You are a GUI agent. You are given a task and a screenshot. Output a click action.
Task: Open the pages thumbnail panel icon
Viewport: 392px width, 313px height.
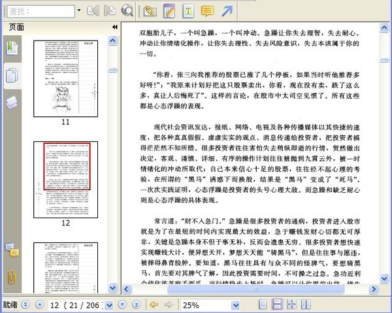[x=12, y=76]
